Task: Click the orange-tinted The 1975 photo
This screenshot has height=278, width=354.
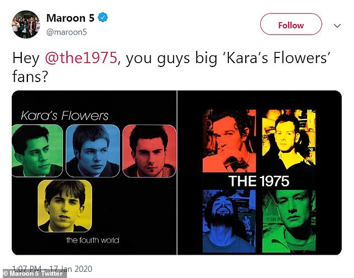Action: 229,140
